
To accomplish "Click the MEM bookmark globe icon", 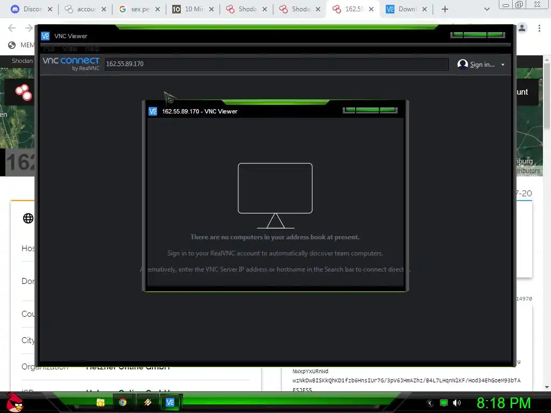I will click(12, 45).
